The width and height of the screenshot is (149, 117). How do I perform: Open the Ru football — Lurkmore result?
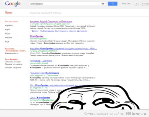(41, 61)
